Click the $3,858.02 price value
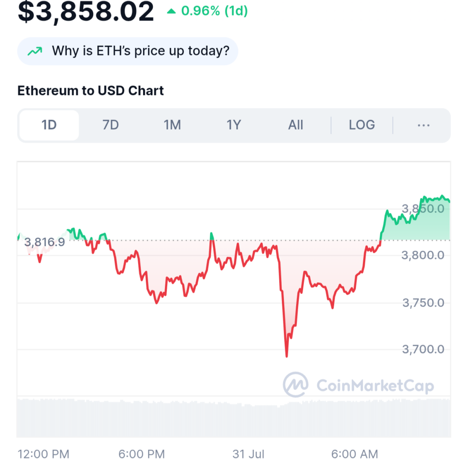Image resolution: width=468 pixels, height=459 pixels. pos(85,11)
